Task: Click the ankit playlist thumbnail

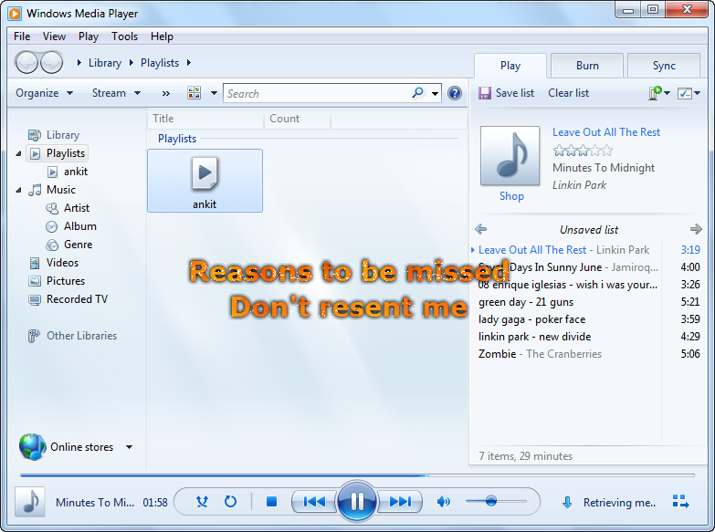Action: click(x=205, y=181)
